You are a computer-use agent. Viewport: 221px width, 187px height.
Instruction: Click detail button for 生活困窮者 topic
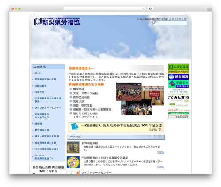pyautogui.click(x=160, y=167)
